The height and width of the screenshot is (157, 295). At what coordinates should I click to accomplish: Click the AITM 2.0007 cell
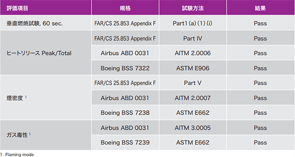(193, 98)
